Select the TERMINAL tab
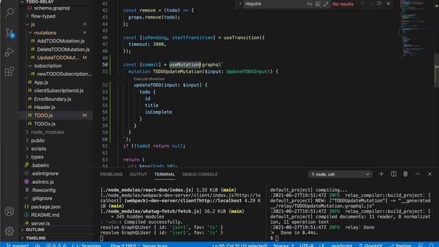 (x=165, y=174)
